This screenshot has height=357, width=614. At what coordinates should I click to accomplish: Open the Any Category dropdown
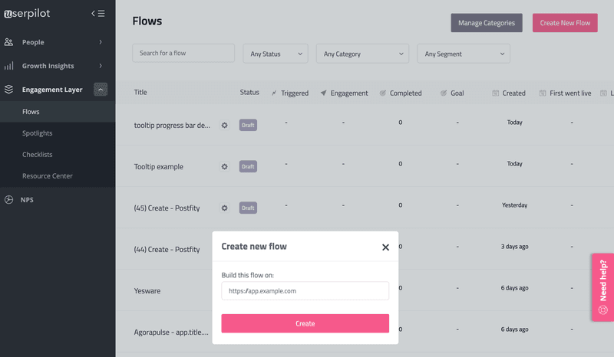point(362,54)
